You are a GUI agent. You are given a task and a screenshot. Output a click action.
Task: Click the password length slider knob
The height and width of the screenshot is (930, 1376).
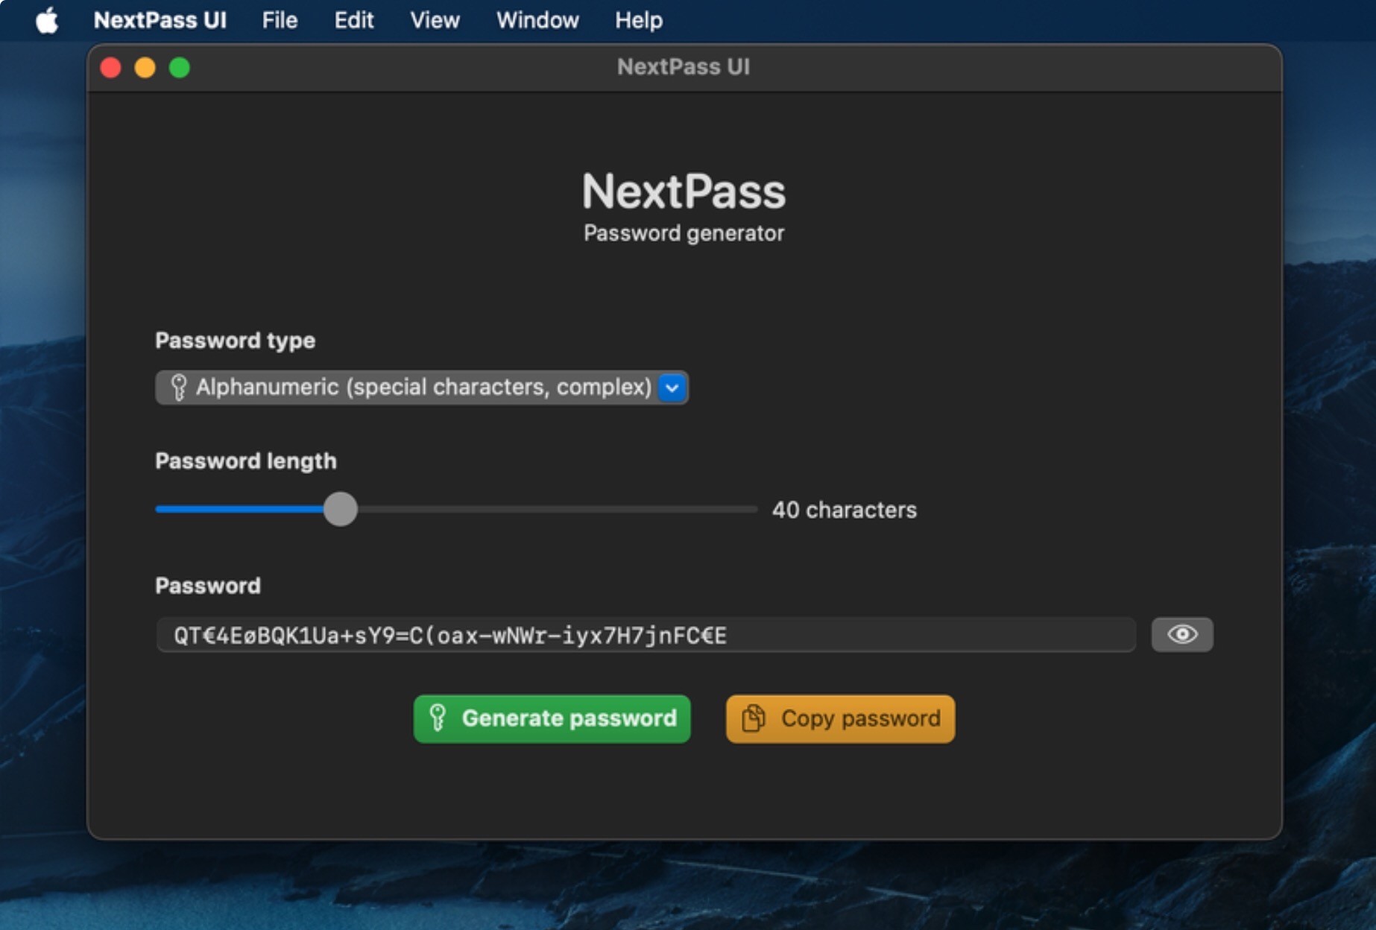click(x=341, y=510)
